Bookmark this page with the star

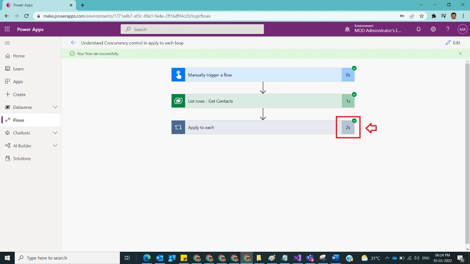tap(422, 16)
